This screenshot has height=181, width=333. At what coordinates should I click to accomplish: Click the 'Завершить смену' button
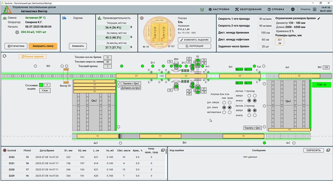tap(43, 46)
